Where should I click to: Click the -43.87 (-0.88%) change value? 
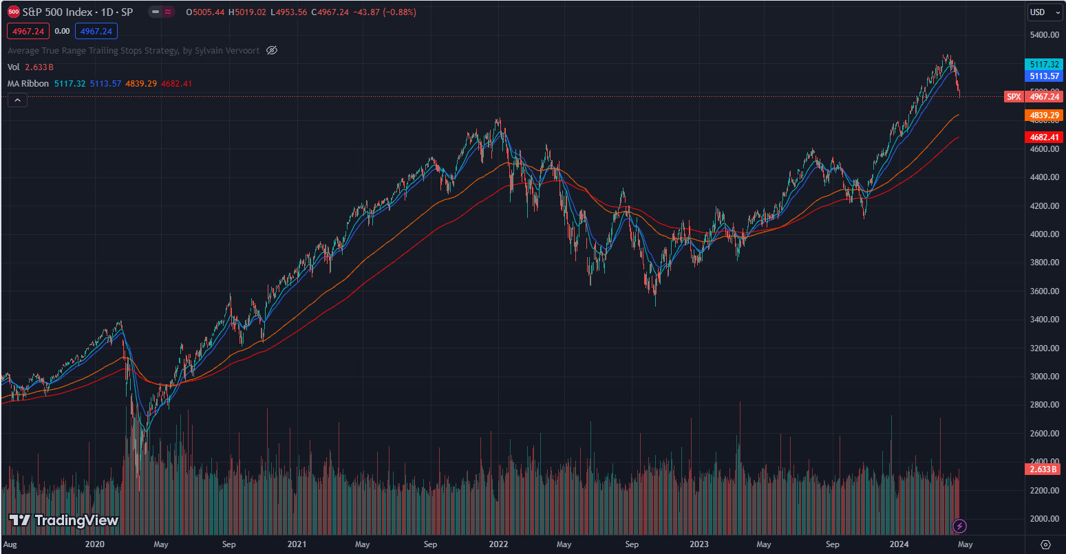[384, 12]
